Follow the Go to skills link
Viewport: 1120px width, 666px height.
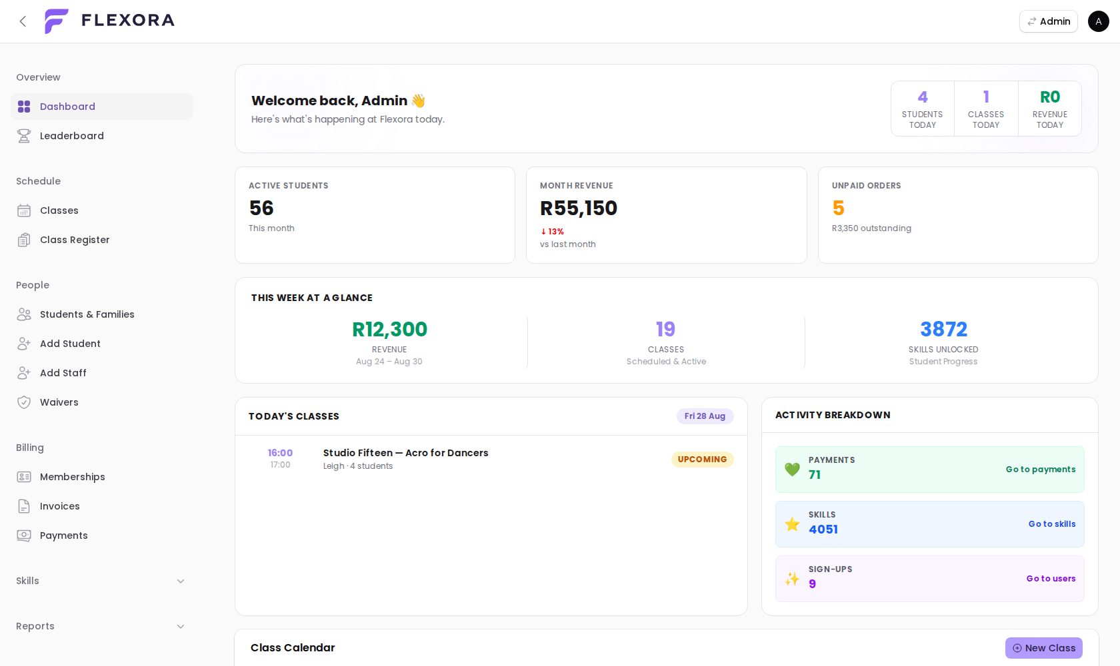tap(1052, 524)
